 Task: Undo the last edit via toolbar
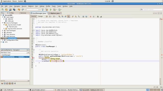coord(19,10)
